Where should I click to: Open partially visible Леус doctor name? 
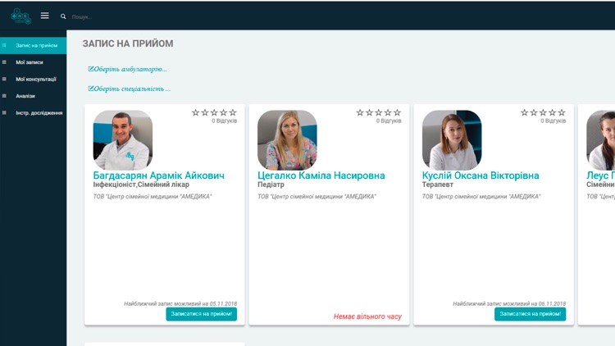pyautogui.click(x=600, y=175)
